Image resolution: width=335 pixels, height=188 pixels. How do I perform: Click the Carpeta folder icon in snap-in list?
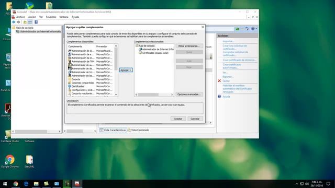click(70, 79)
